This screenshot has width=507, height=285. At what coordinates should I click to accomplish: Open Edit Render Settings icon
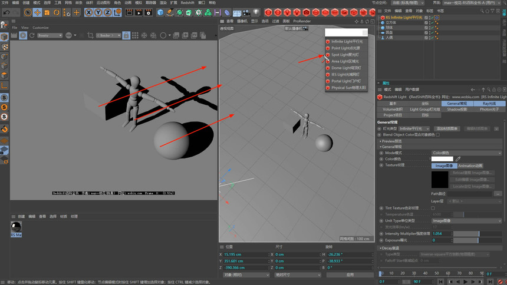click(149, 12)
